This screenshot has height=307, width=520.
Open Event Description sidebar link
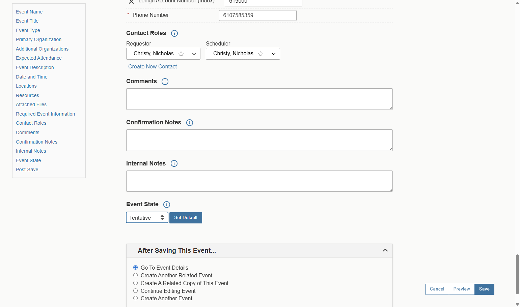coord(35,67)
